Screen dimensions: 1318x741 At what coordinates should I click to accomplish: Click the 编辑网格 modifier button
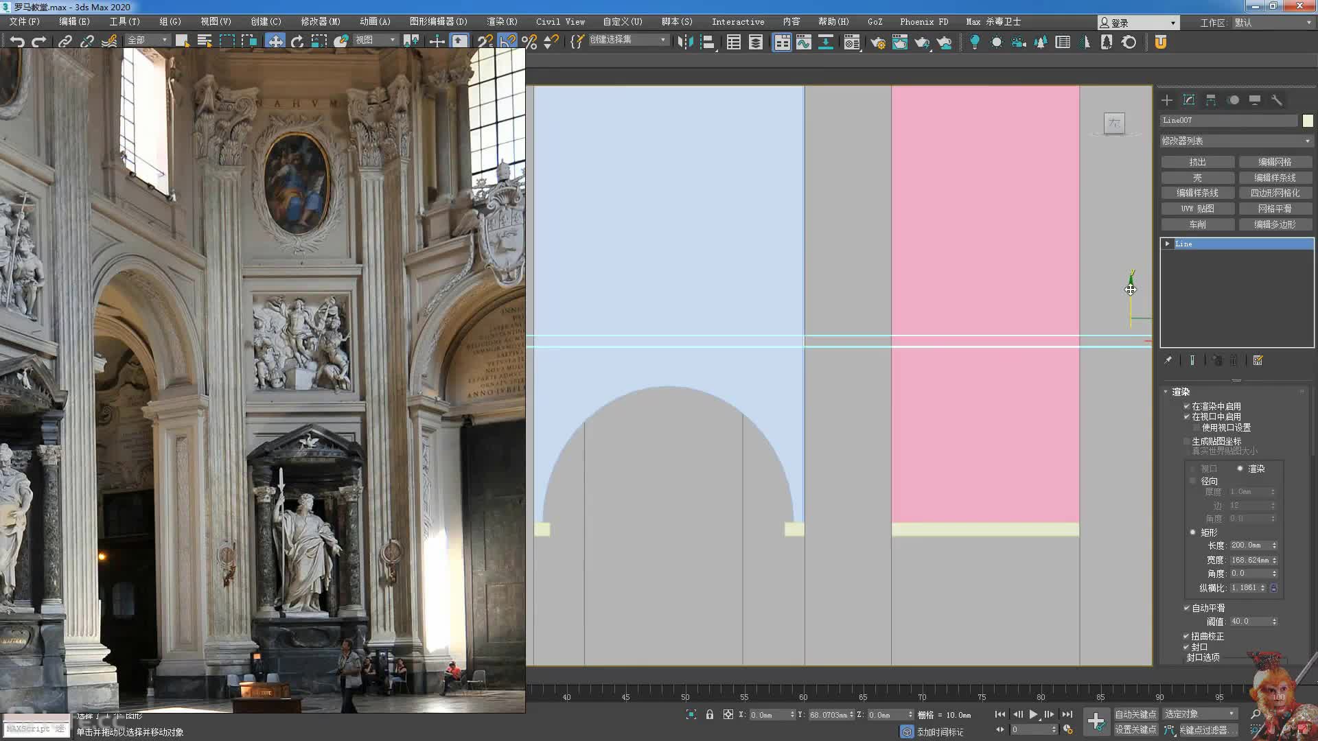[x=1275, y=162]
